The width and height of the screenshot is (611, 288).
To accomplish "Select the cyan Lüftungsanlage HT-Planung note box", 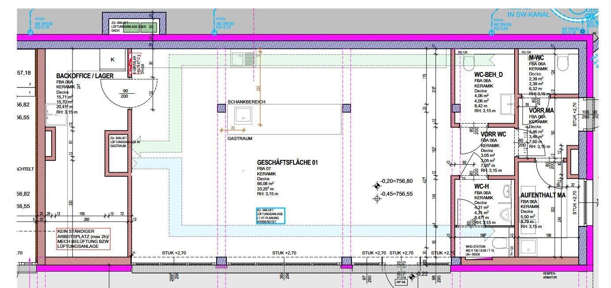I will click(x=271, y=216).
